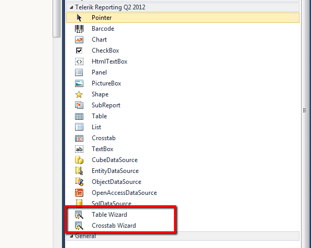Click the Pointer label
The width and height of the screenshot is (311, 248).
pos(102,18)
